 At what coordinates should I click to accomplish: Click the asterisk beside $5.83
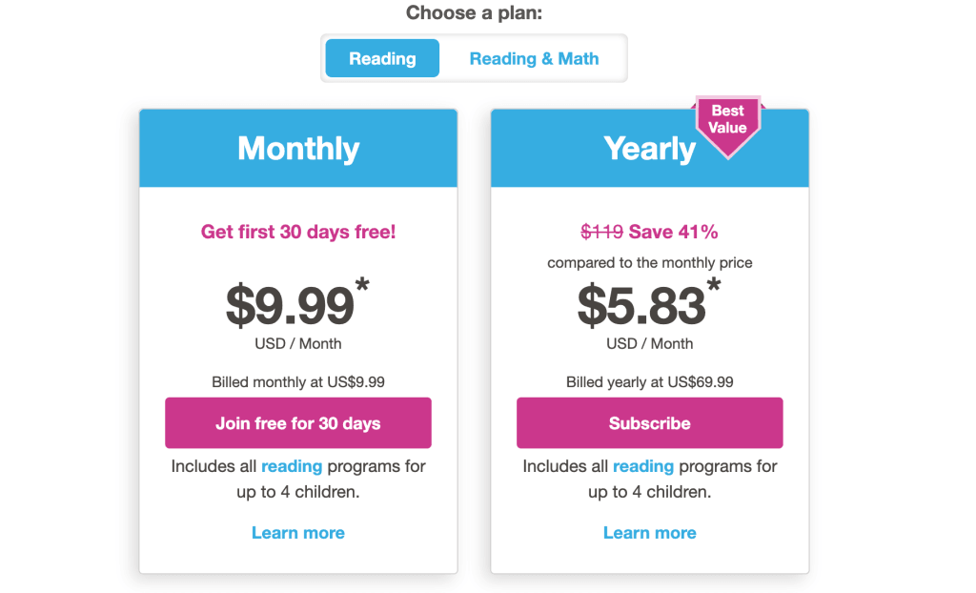pyautogui.click(x=712, y=285)
